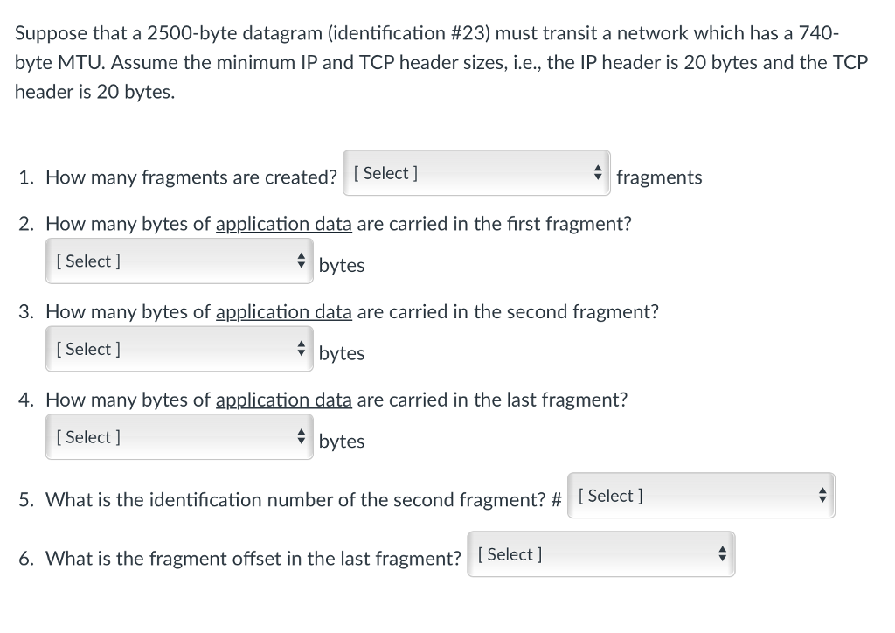The width and height of the screenshot is (895, 633).
Task: Click the down arrow icon on question 6 dropdown
Action: coord(723,557)
